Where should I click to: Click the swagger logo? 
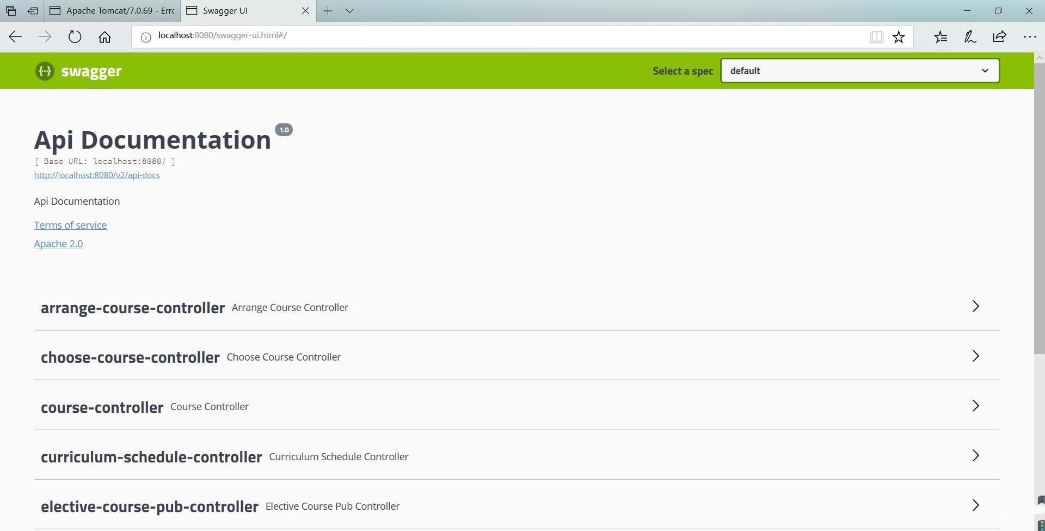pyautogui.click(x=79, y=71)
